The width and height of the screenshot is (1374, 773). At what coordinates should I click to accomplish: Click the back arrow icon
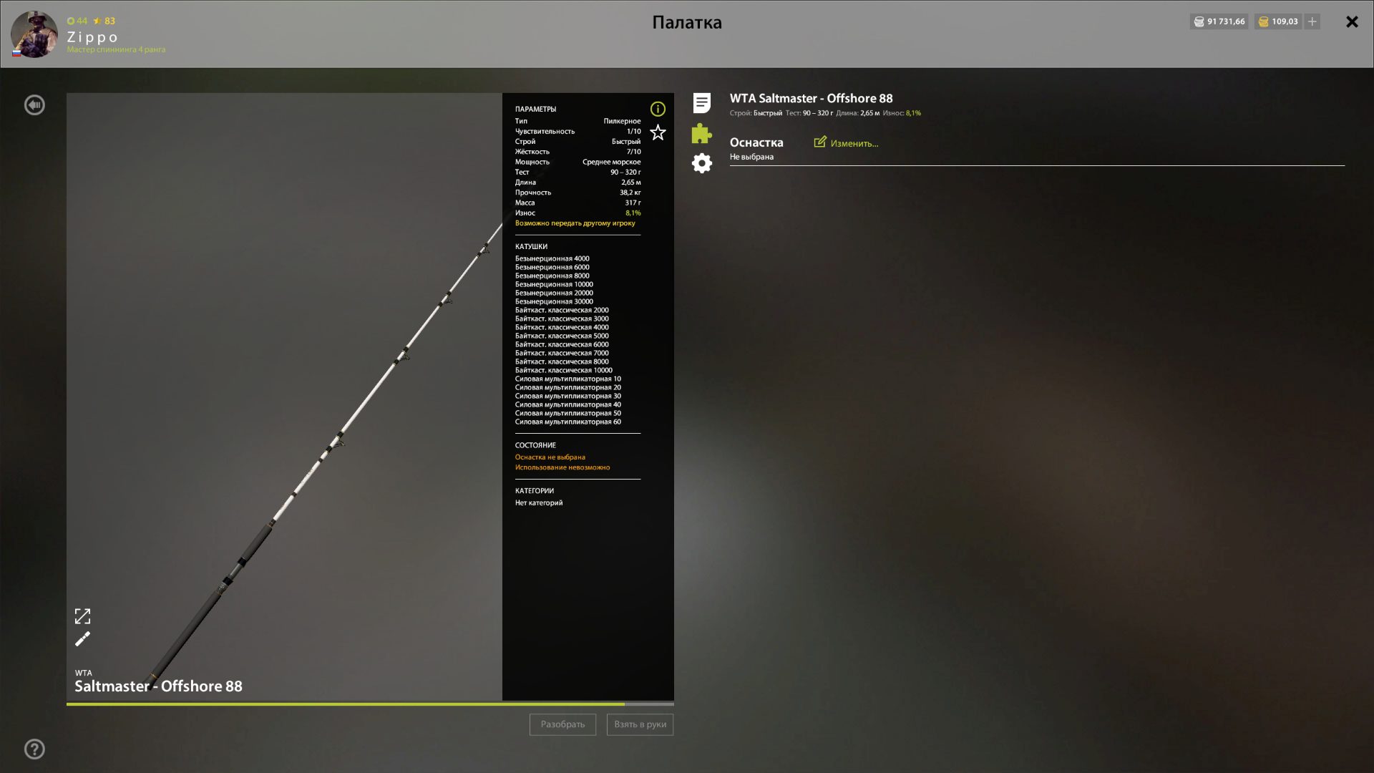pyautogui.click(x=34, y=105)
